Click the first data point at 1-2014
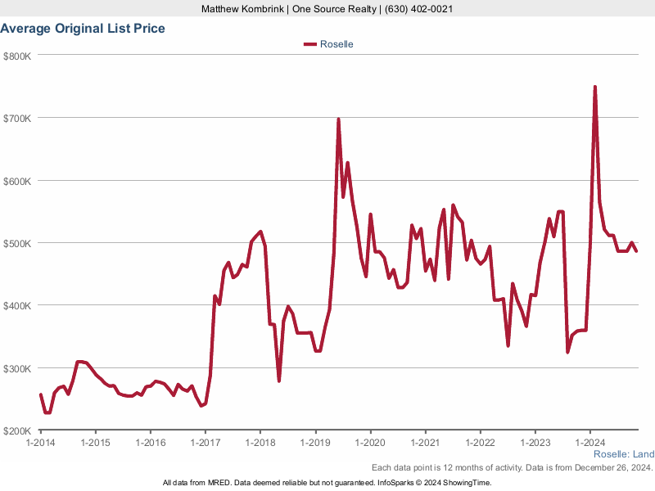Viewport: 655px width, 491px height. coord(41,394)
